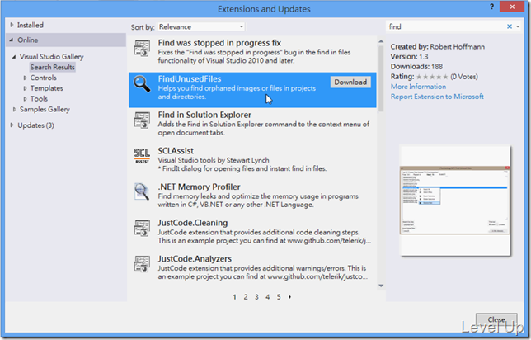Image resolution: width=531 pixels, height=340 pixels.
Task: Click the Find in Solution Explorer extension icon
Action: point(142,120)
